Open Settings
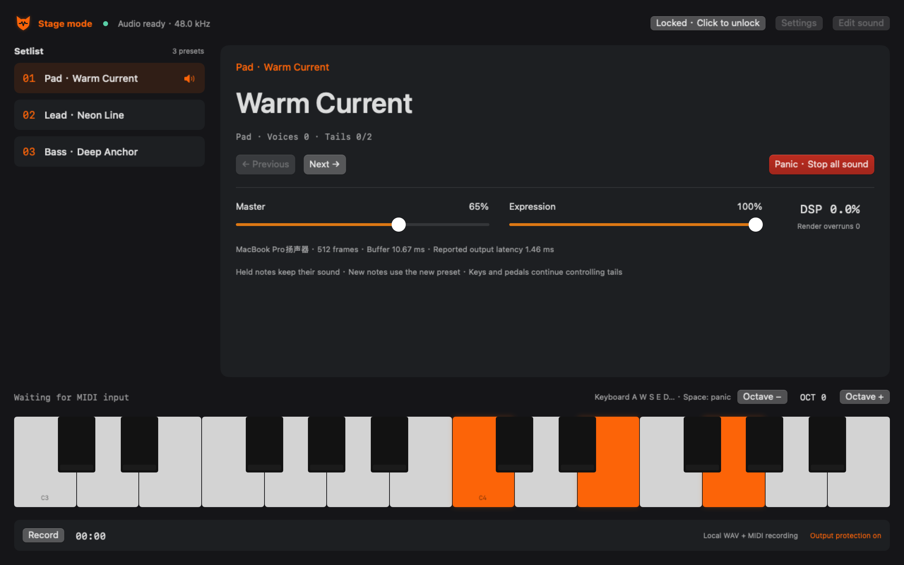The height and width of the screenshot is (565, 904). [x=799, y=23]
